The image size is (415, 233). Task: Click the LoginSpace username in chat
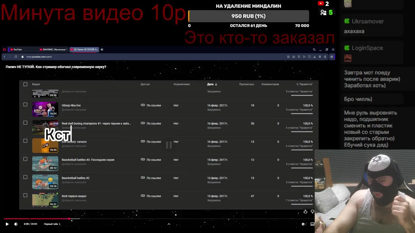[367, 48]
